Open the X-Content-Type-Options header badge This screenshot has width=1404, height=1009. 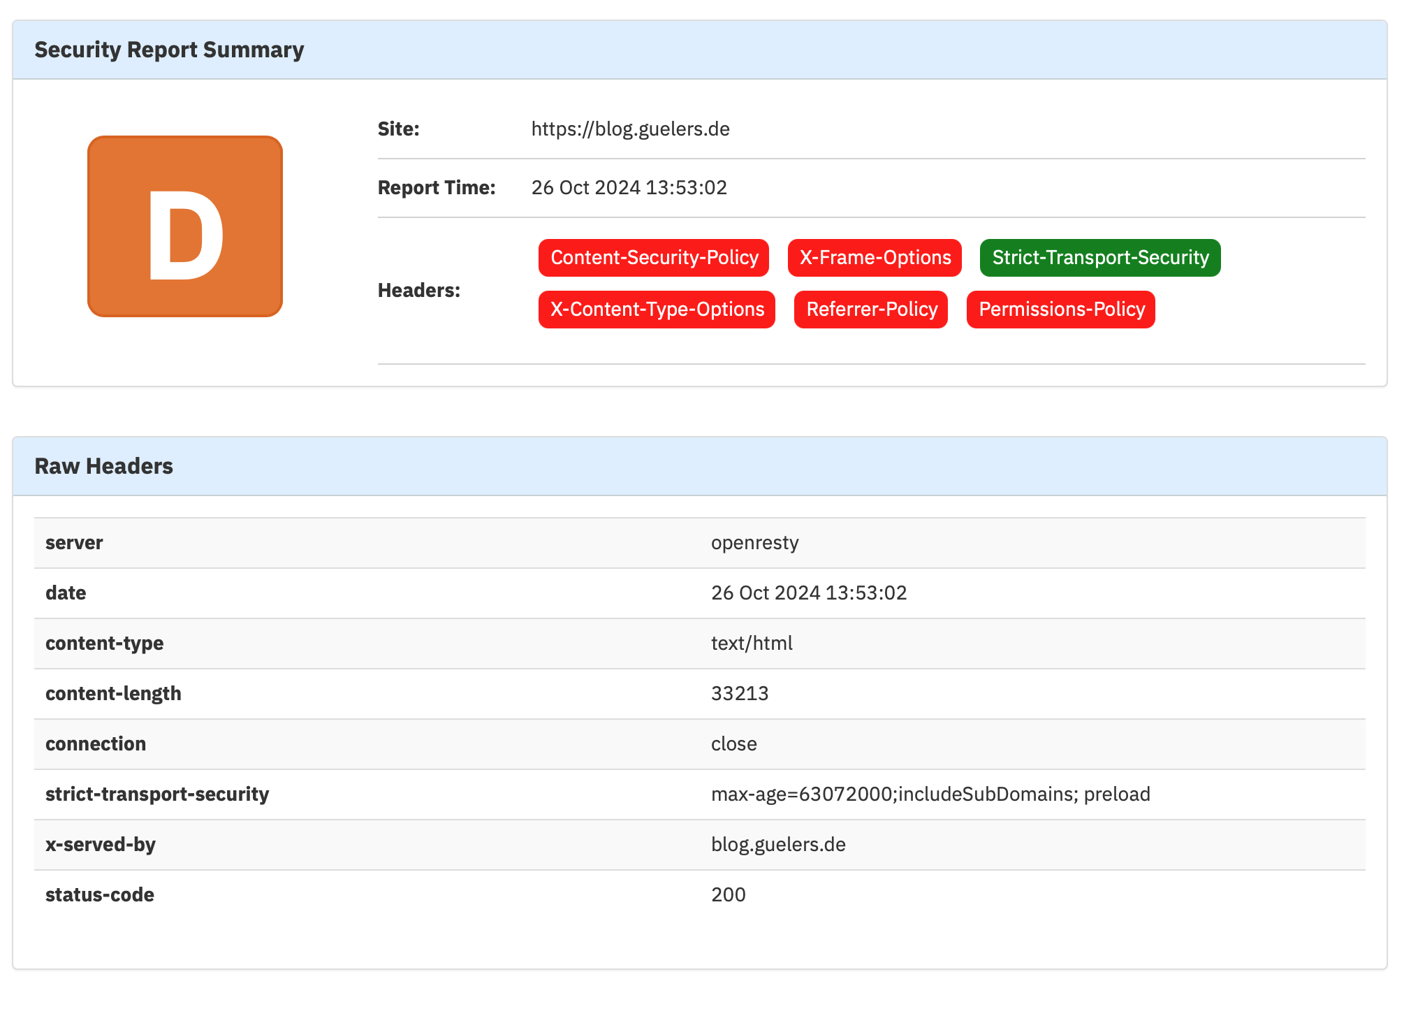click(657, 310)
